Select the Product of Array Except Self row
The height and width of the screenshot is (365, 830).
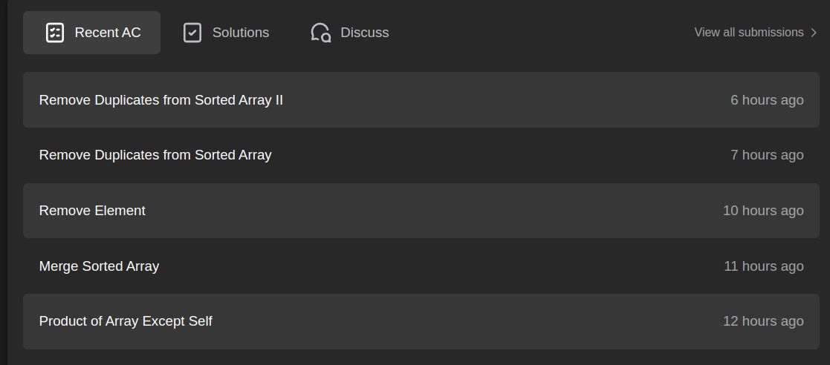[x=421, y=321]
